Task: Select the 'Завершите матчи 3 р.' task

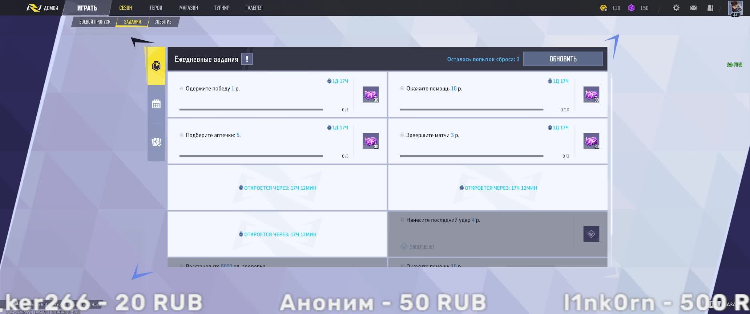Action: (497, 141)
